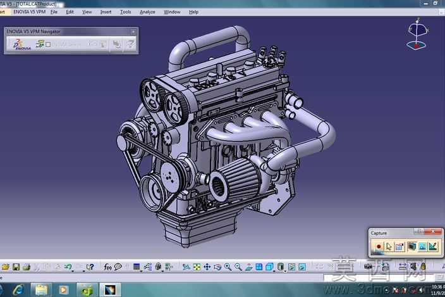The image size is (445, 297).
Task: Click the Hide/Show icon
Action: coord(291,267)
